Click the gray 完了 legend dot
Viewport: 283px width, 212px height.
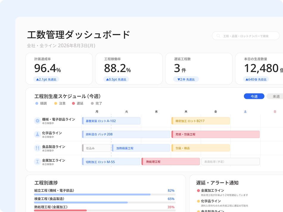tap(92, 103)
